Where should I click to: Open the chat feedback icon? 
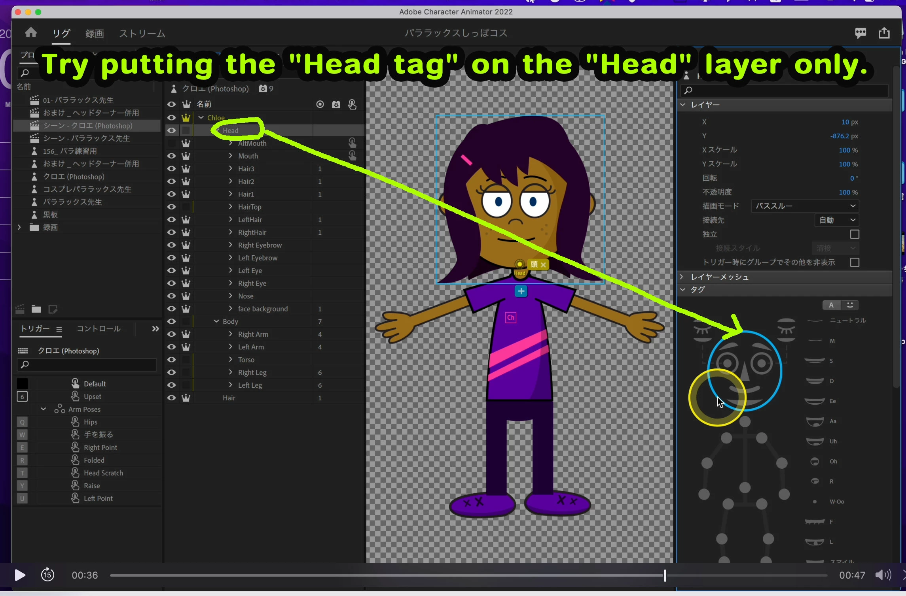click(x=860, y=33)
